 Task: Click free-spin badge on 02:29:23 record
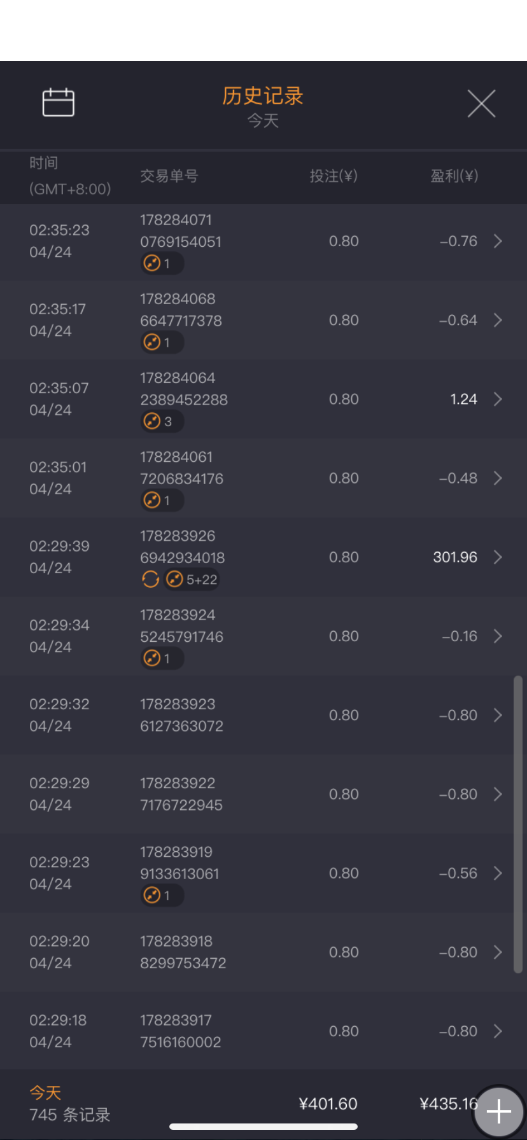pos(162,895)
